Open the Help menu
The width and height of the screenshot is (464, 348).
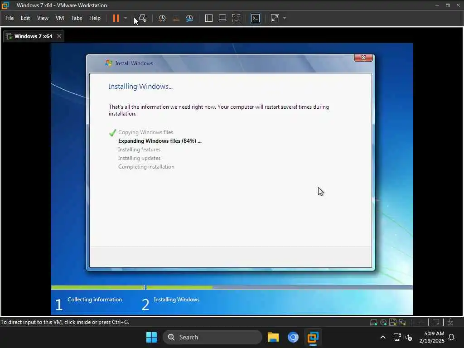95,18
